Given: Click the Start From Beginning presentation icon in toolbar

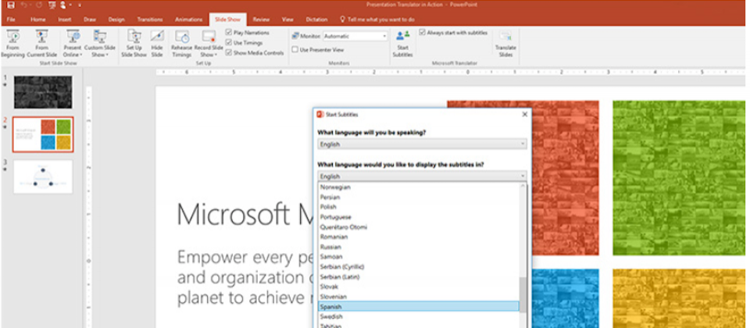Looking at the screenshot, I should [52, 5].
